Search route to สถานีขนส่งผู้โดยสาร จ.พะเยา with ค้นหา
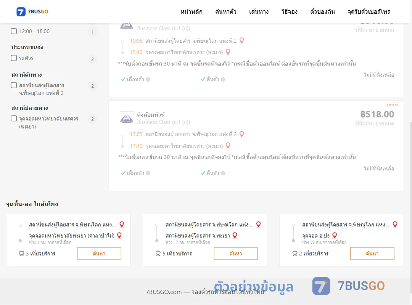This screenshot has height=305, width=412. click(236, 254)
